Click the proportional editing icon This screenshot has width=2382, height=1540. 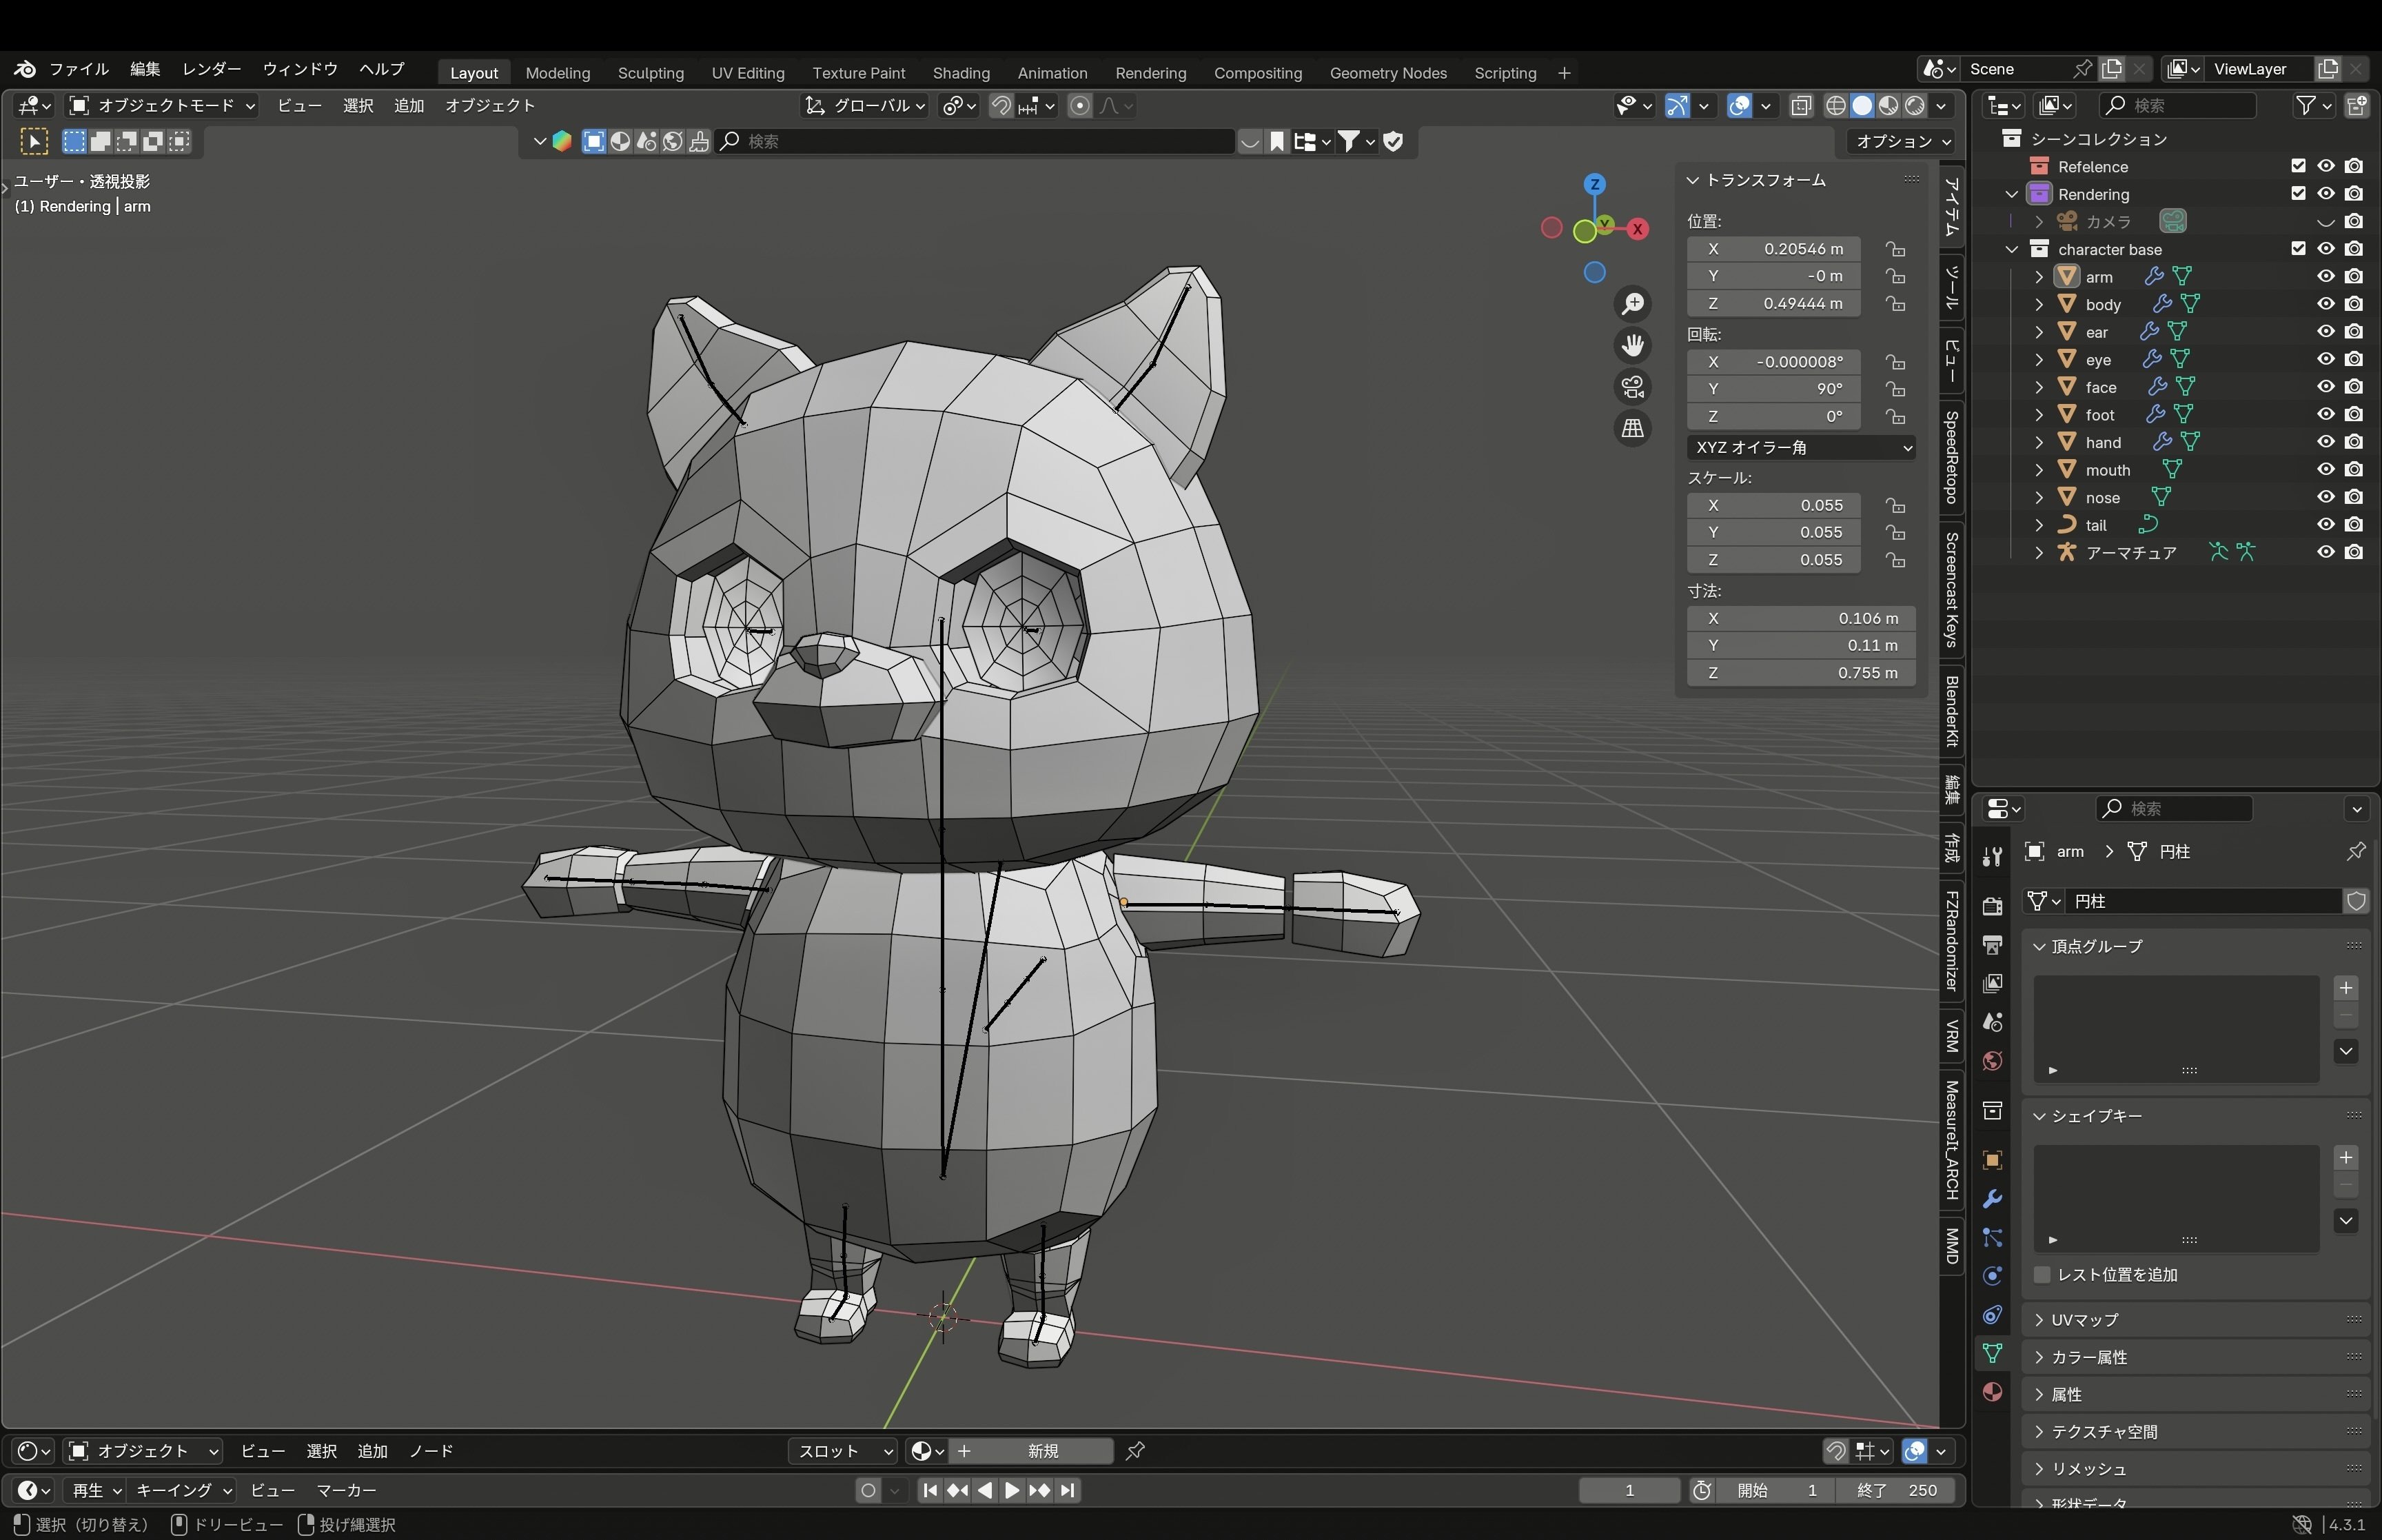point(1079,106)
